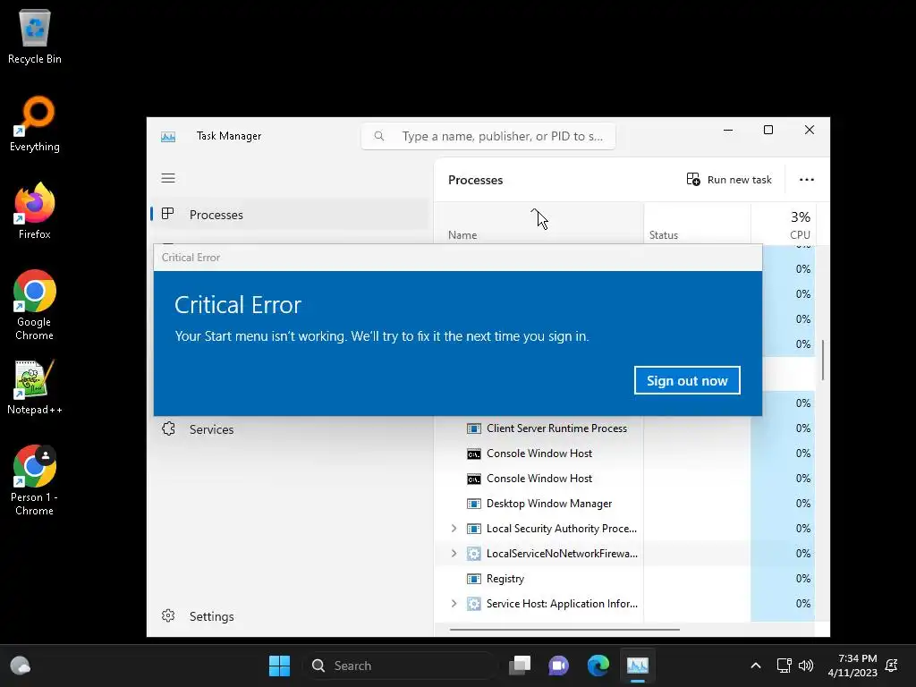Select the first Console Window Host row
Screen dimensions: 916x687
624,454
